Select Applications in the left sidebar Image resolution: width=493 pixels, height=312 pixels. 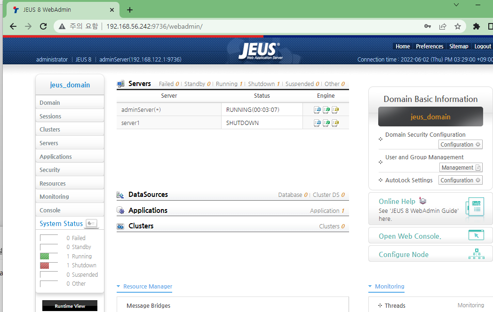click(70, 156)
